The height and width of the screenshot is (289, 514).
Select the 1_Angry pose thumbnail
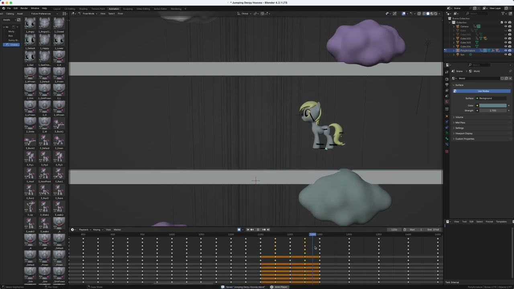(x=30, y=25)
